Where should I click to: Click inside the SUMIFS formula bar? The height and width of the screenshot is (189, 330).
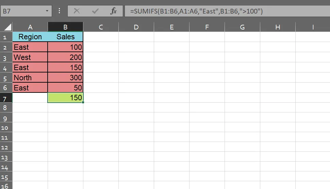[227, 11]
